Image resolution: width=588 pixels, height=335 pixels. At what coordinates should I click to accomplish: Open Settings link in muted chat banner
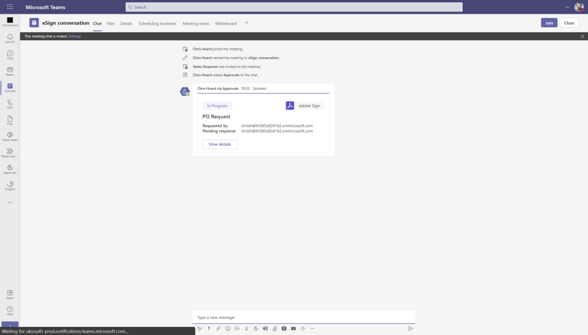click(x=75, y=36)
